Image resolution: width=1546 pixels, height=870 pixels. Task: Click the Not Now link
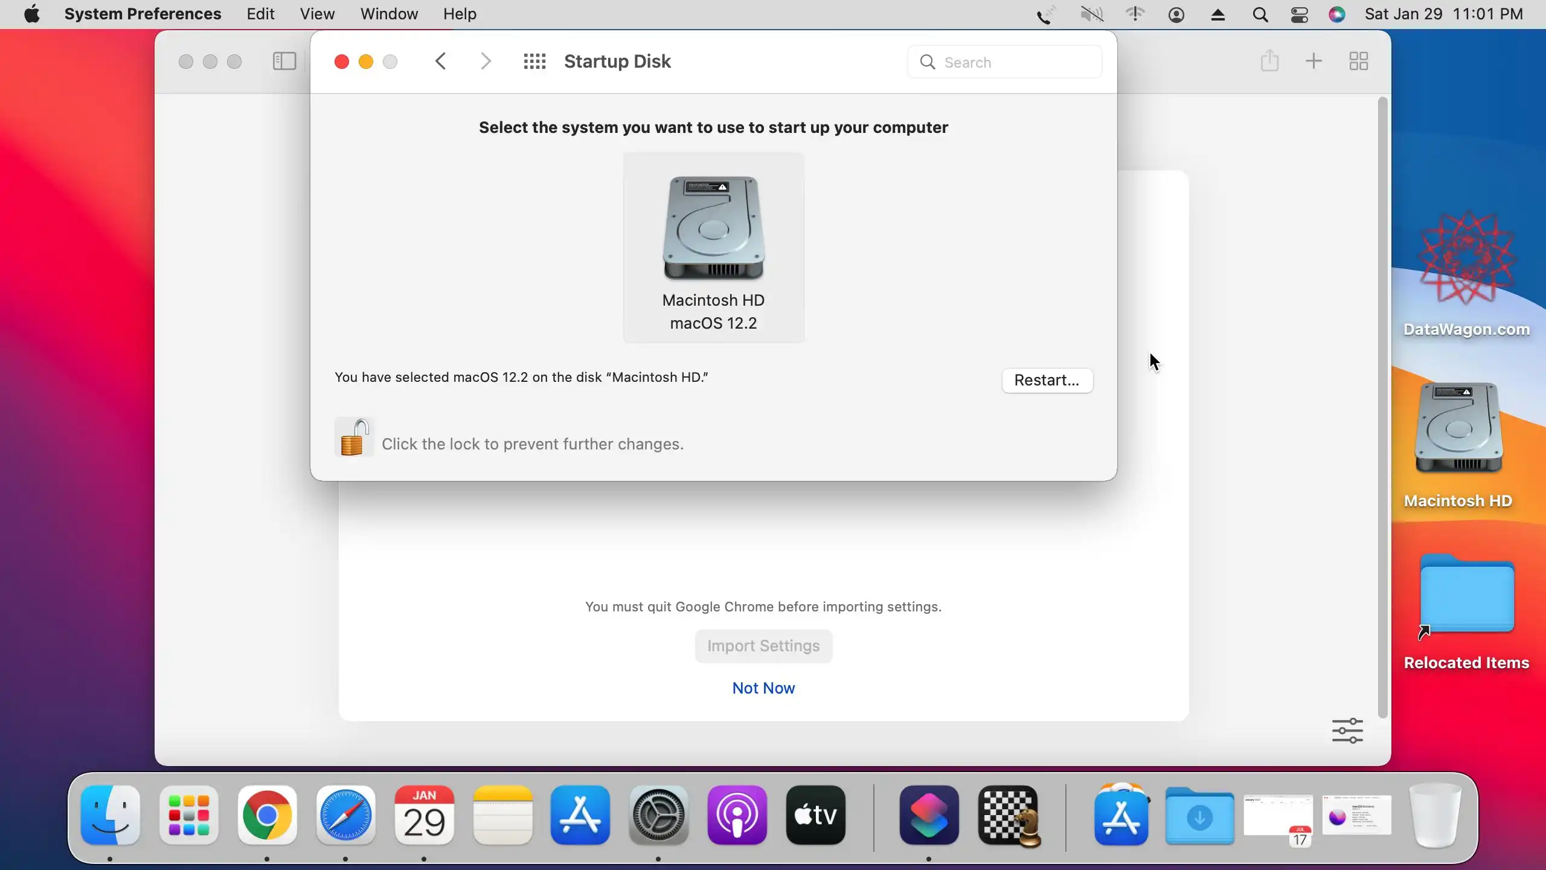763,688
